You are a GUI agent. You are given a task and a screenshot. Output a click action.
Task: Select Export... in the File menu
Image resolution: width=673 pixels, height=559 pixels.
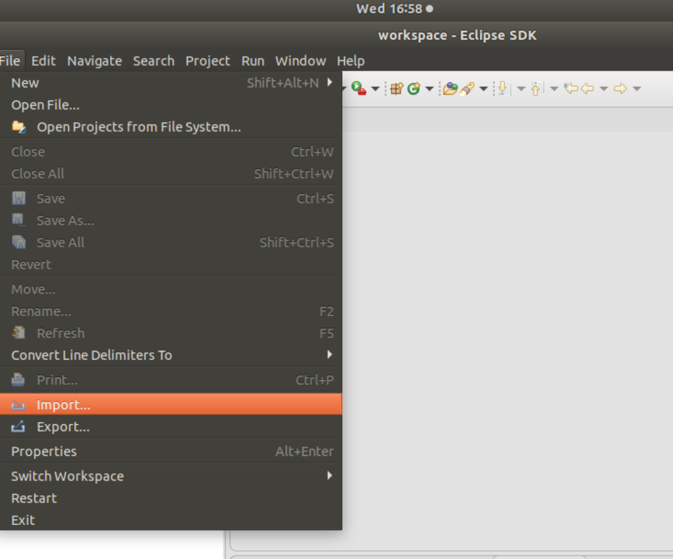[171, 427]
